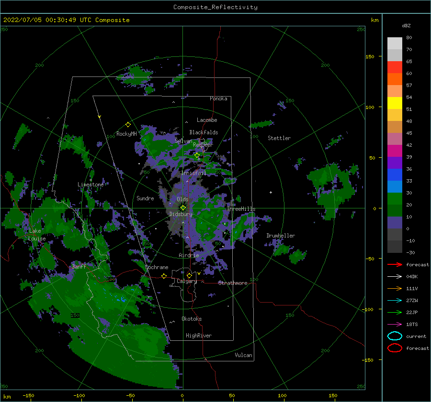Image resolution: width=431 pixels, height=402 pixels.
Task: Click the Ponoka town label
Action: click(218, 98)
